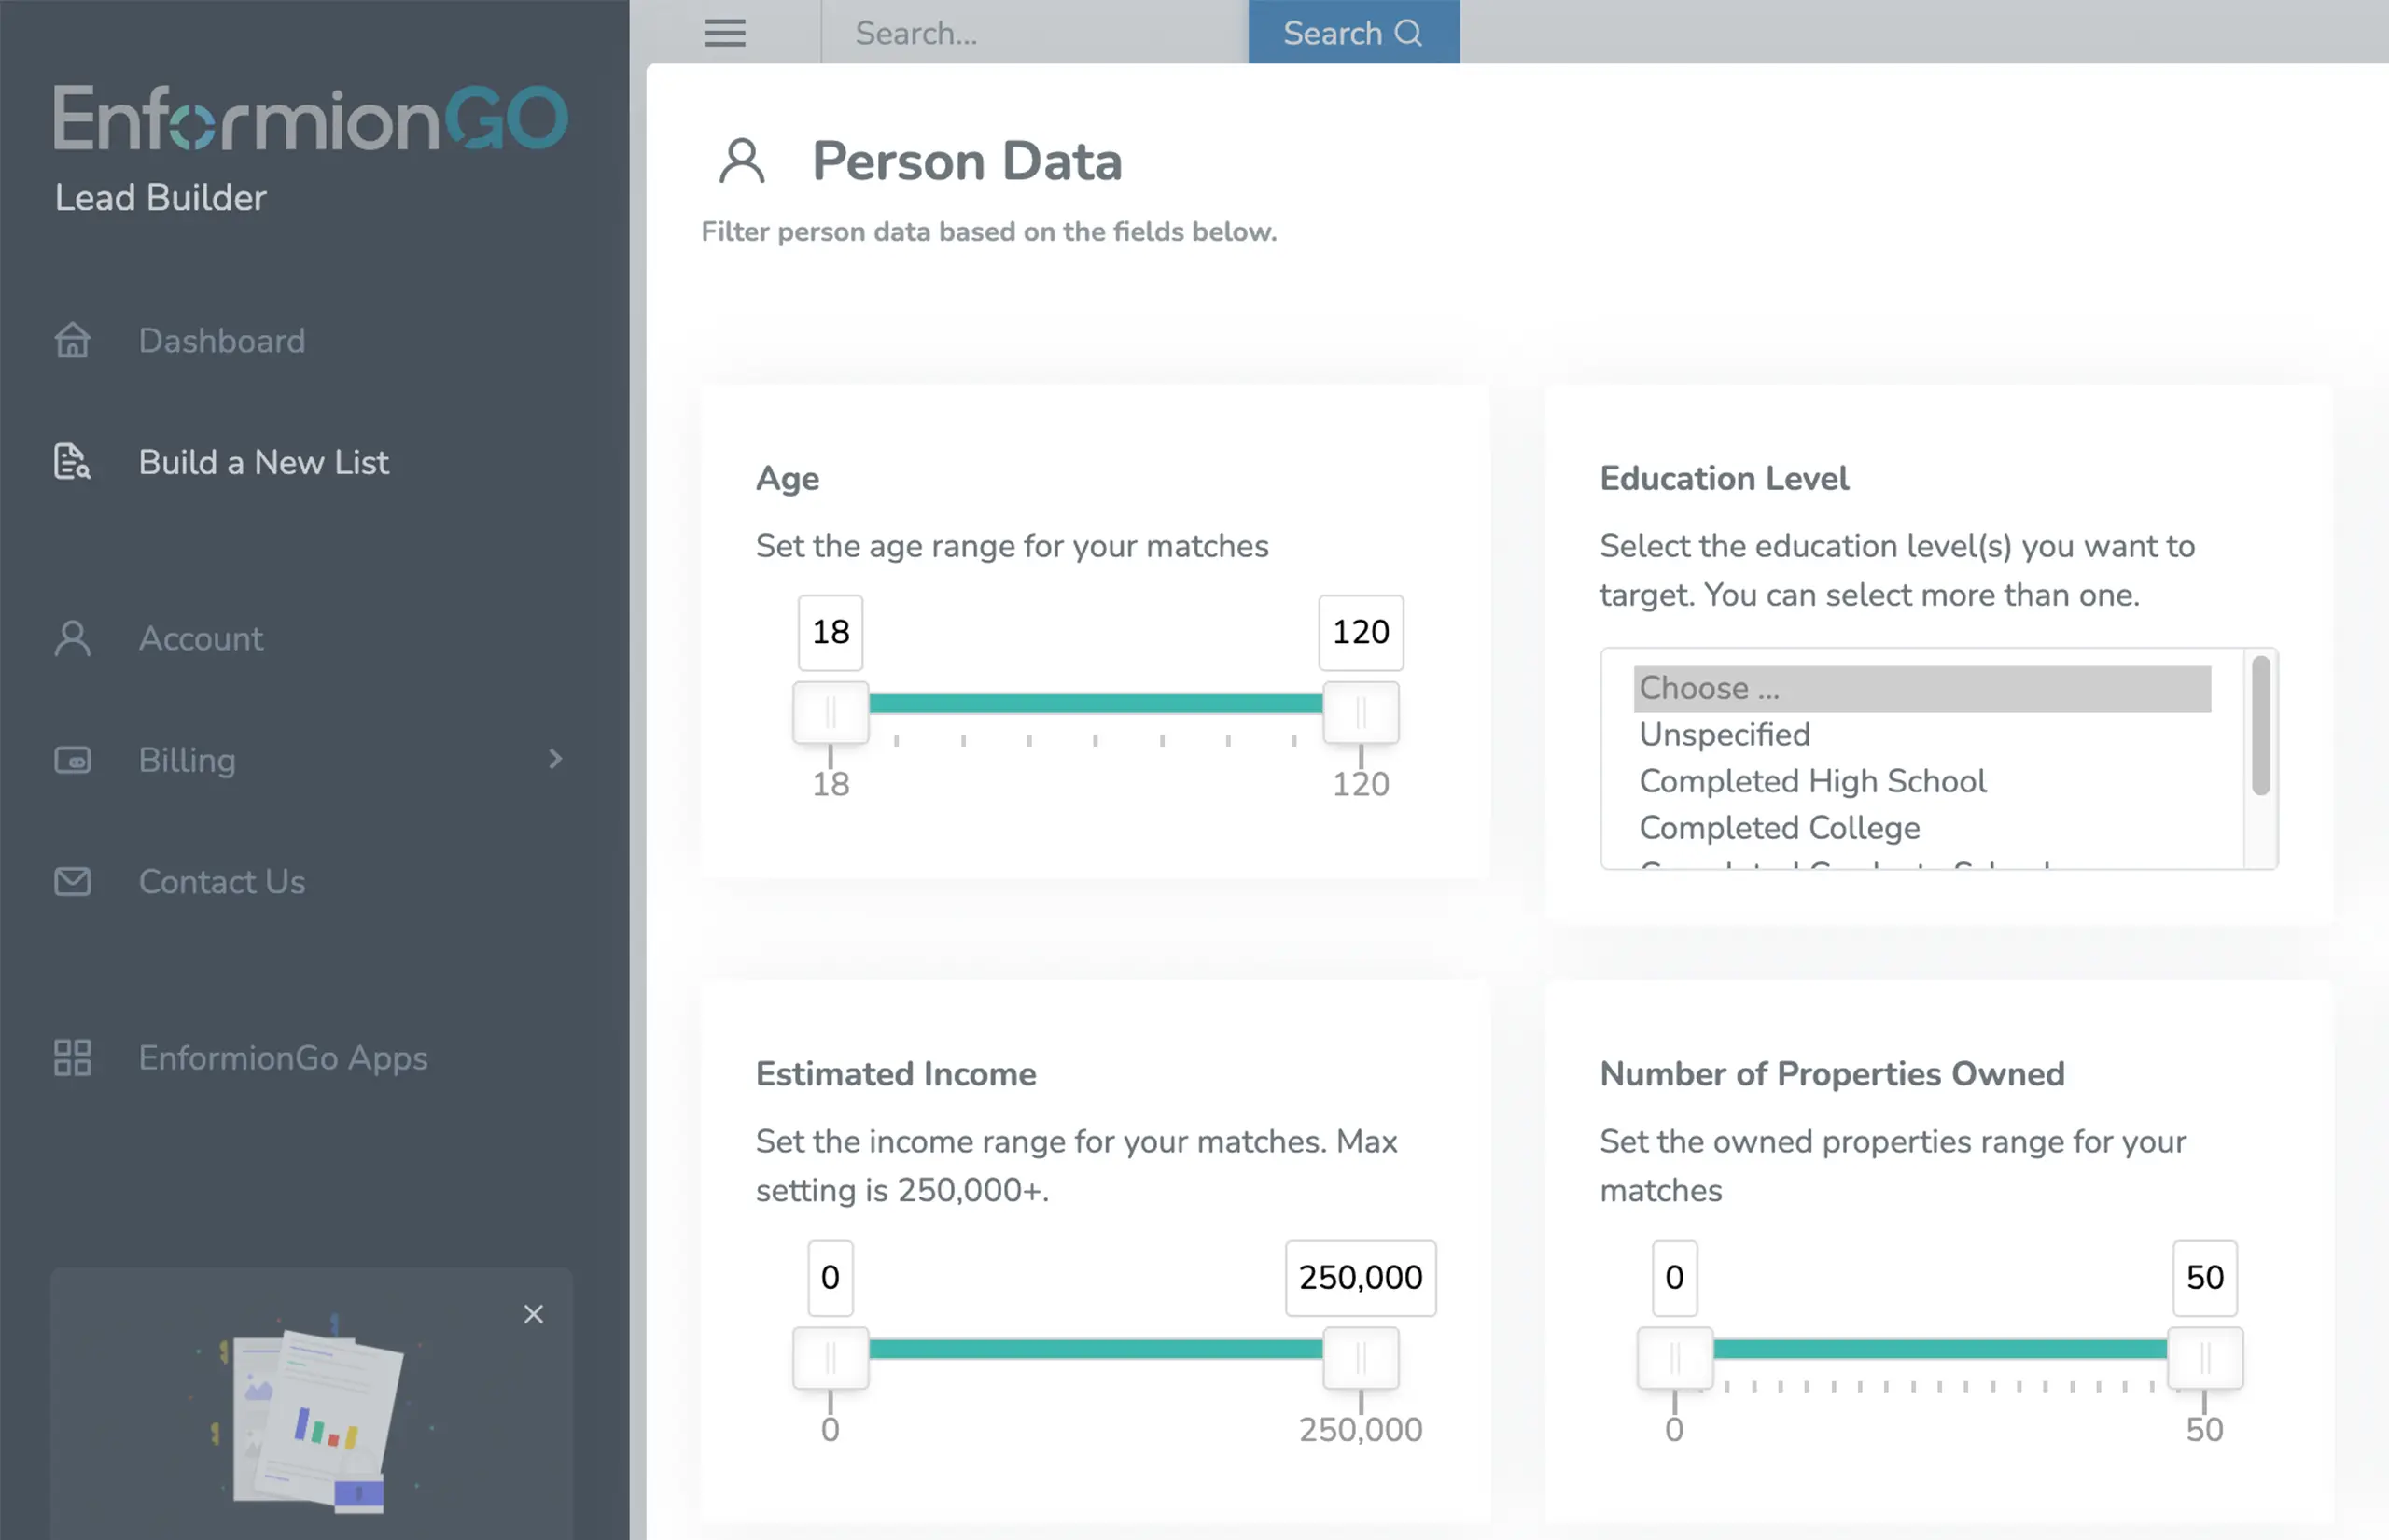2389x1540 pixels.
Task: Expand the Billing submenu chevron
Action: coord(557,760)
